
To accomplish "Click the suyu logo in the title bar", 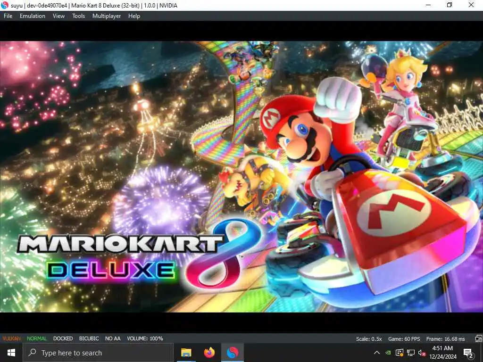I will [5, 5].
